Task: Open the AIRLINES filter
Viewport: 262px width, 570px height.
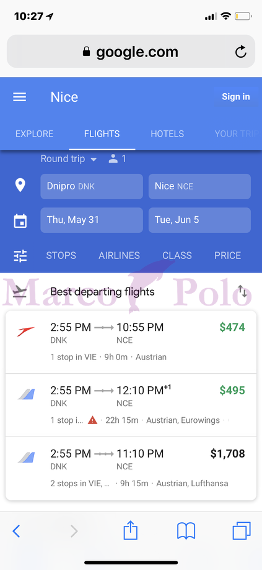Action: coord(119,256)
